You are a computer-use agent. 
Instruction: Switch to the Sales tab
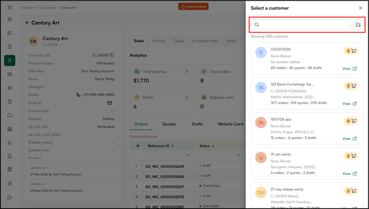point(139,41)
